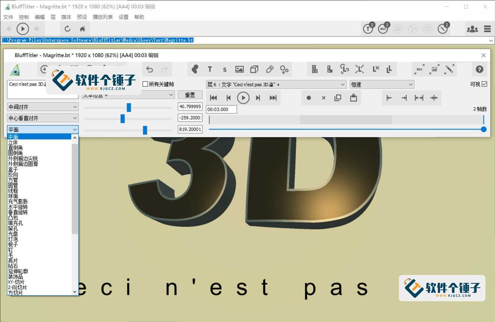Click the paste keyframe clipboard icon
The height and width of the screenshot is (322, 495).
click(353, 98)
